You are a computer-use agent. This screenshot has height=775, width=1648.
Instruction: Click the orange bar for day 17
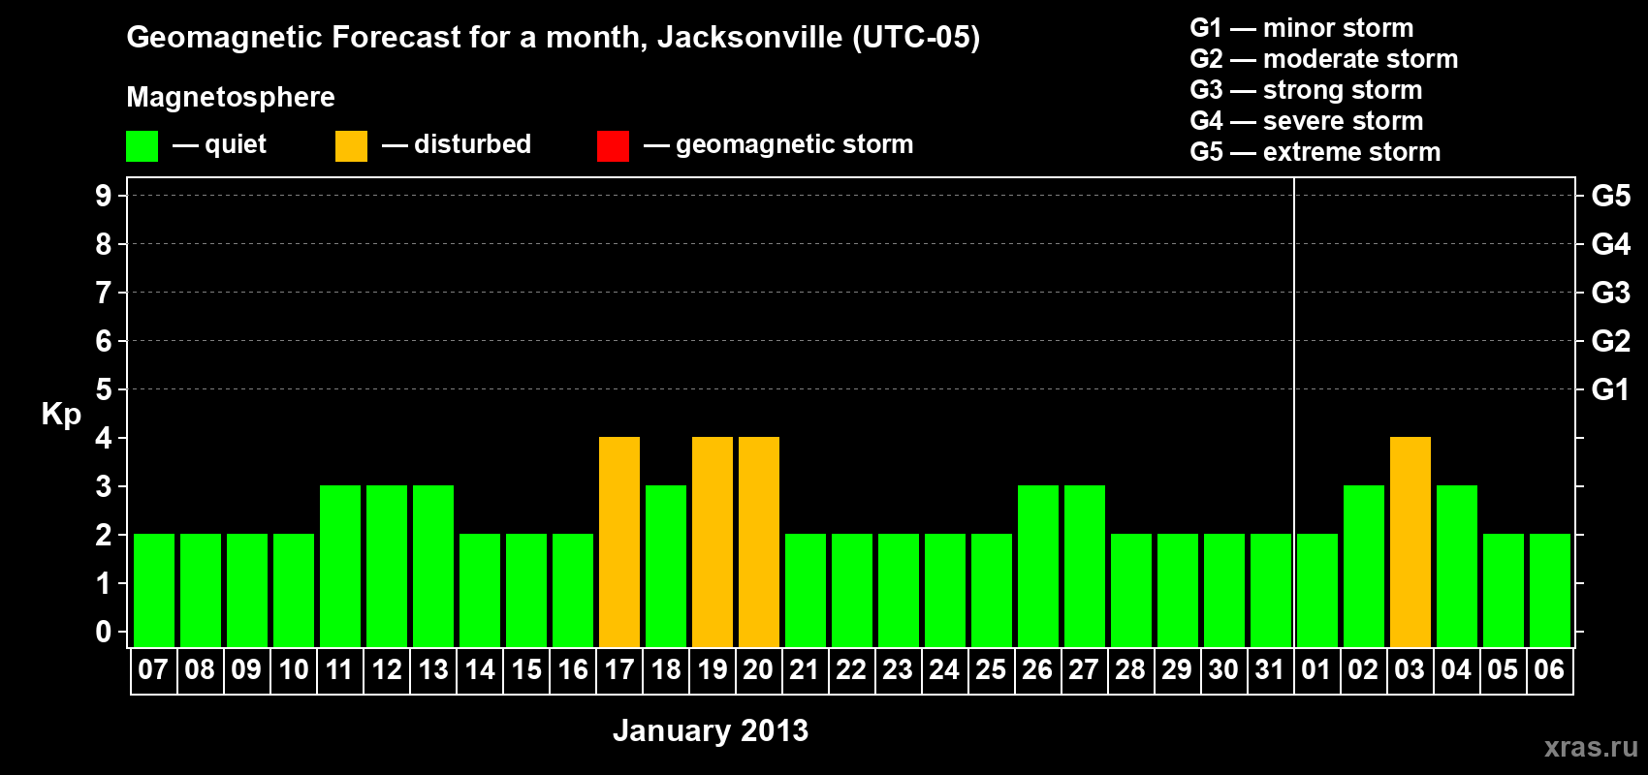[619, 542]
